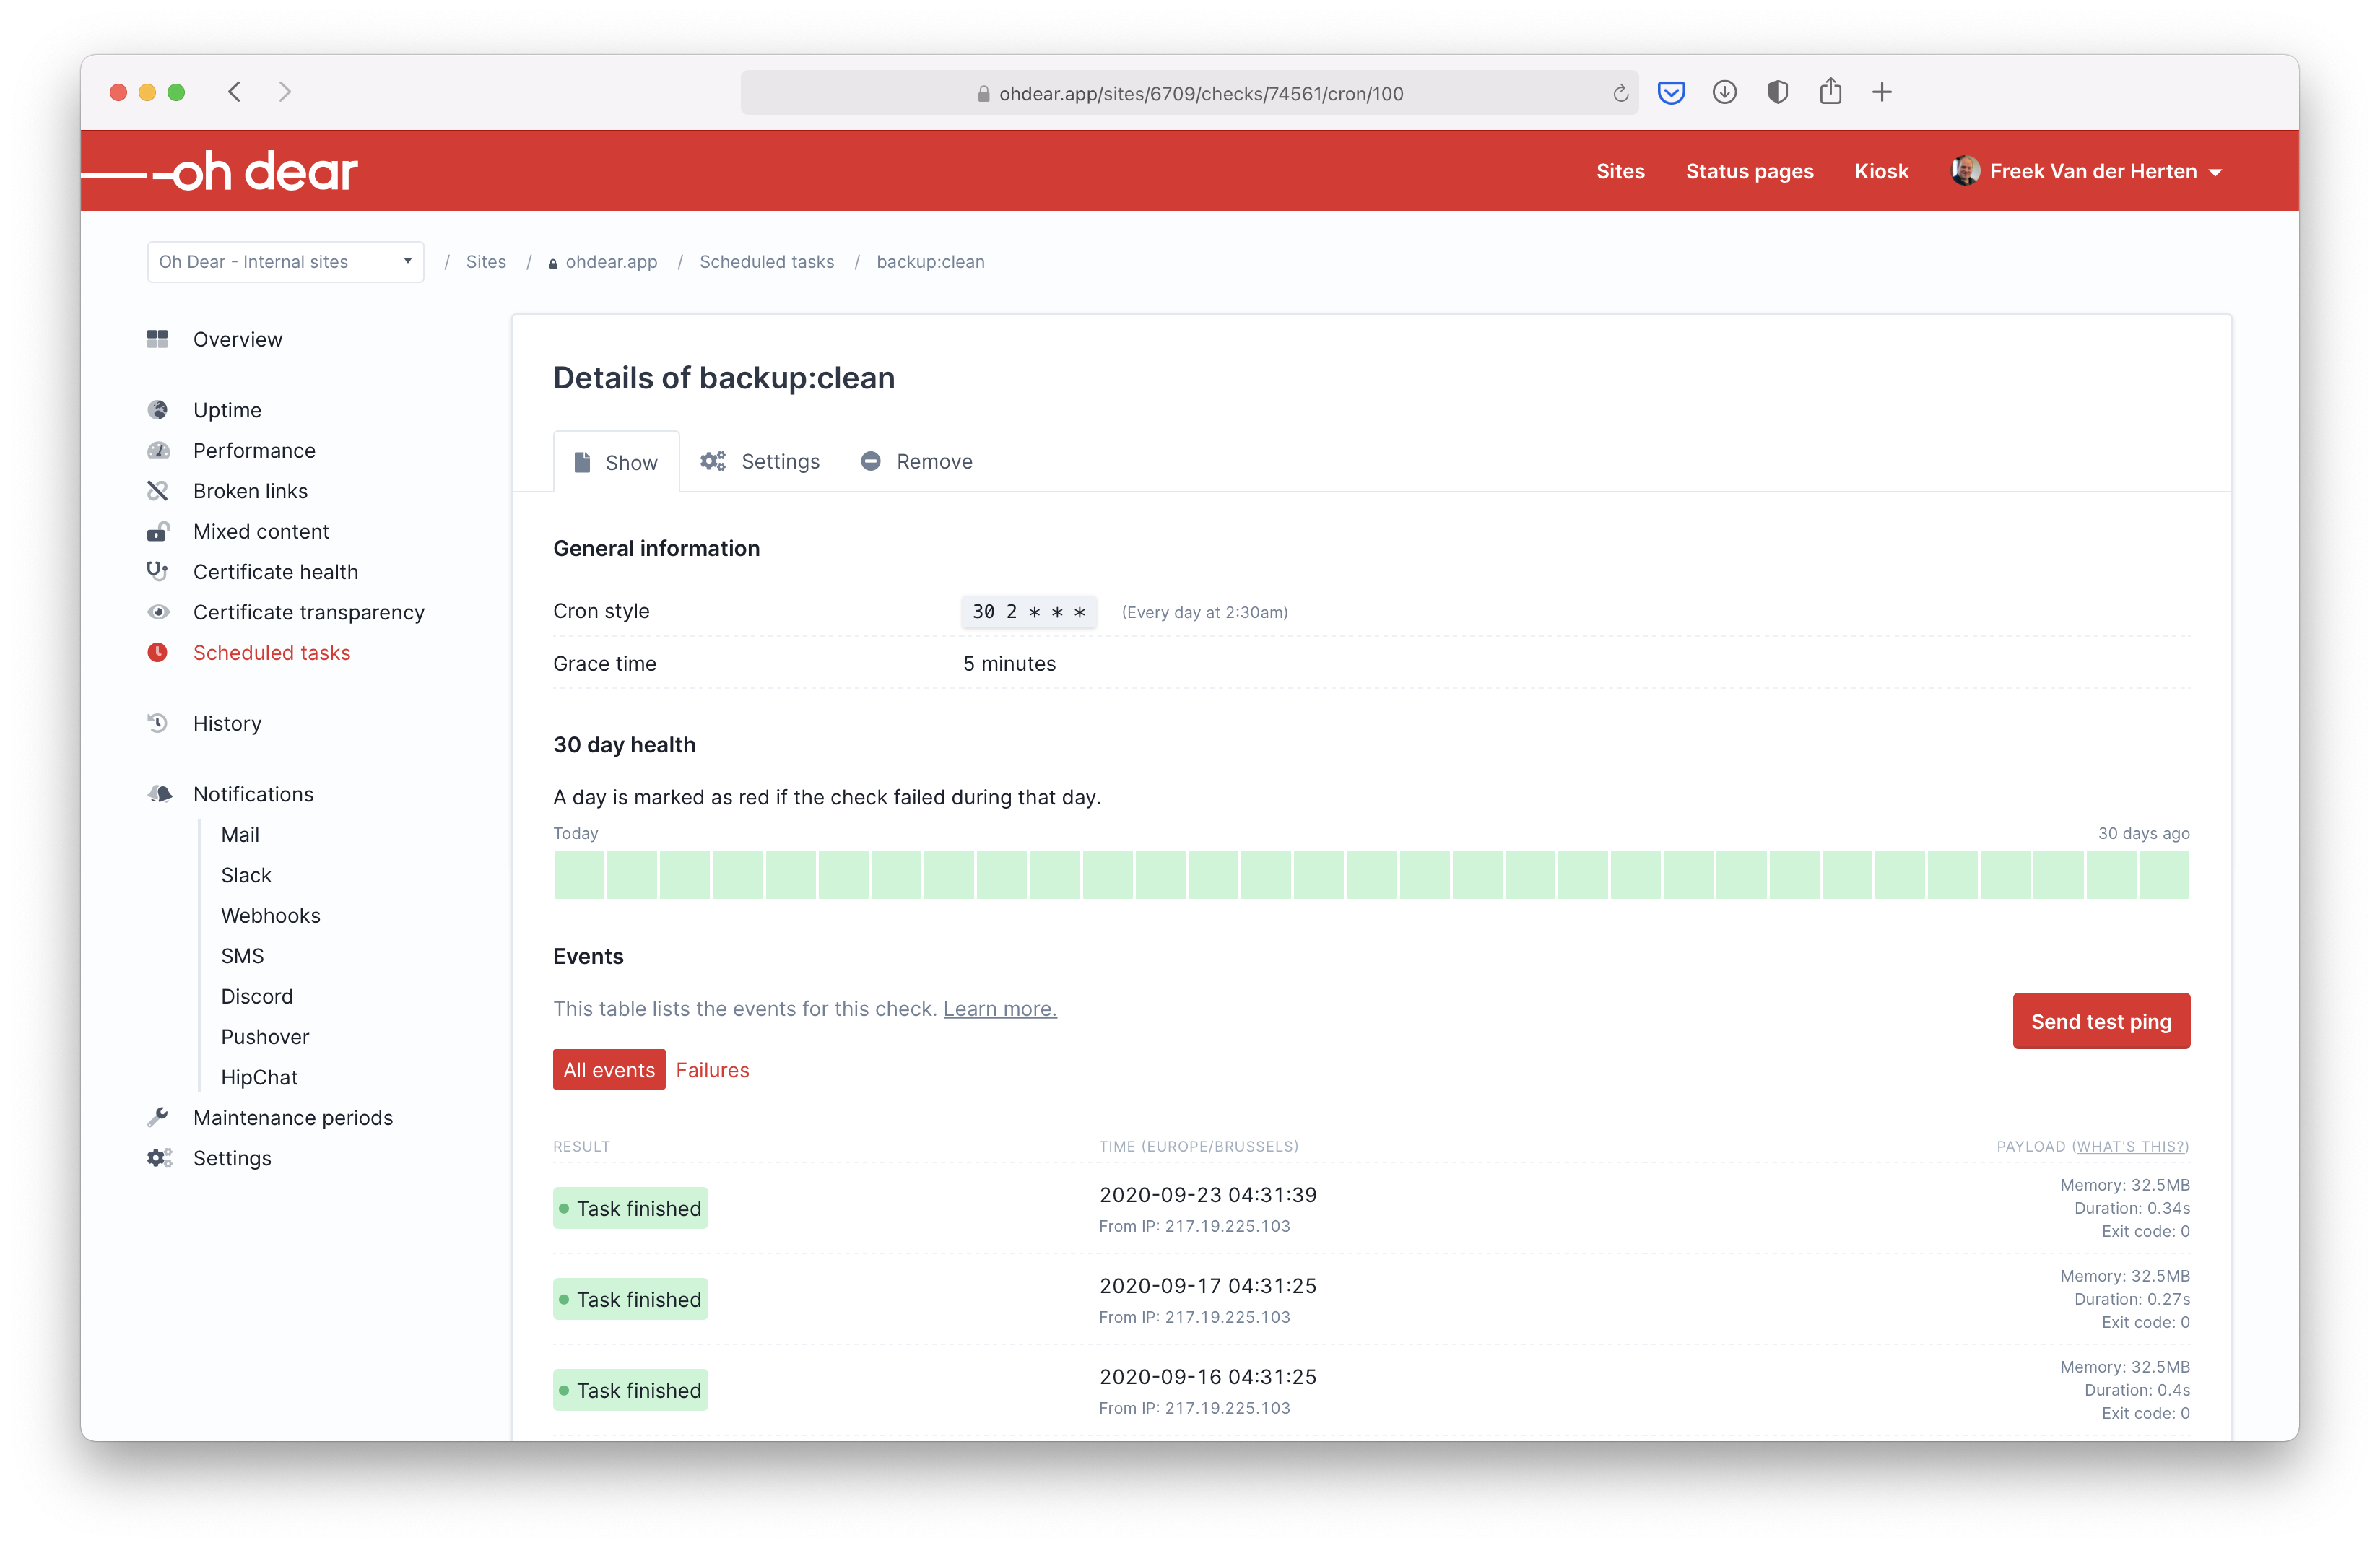The width and height of the screenshot is (2380, 1548).
Task: Click the Maintenance periods wrench icon
Action: [157, 1117]
